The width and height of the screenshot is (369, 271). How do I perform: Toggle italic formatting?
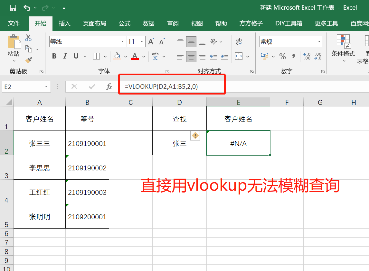click(65, 56)
